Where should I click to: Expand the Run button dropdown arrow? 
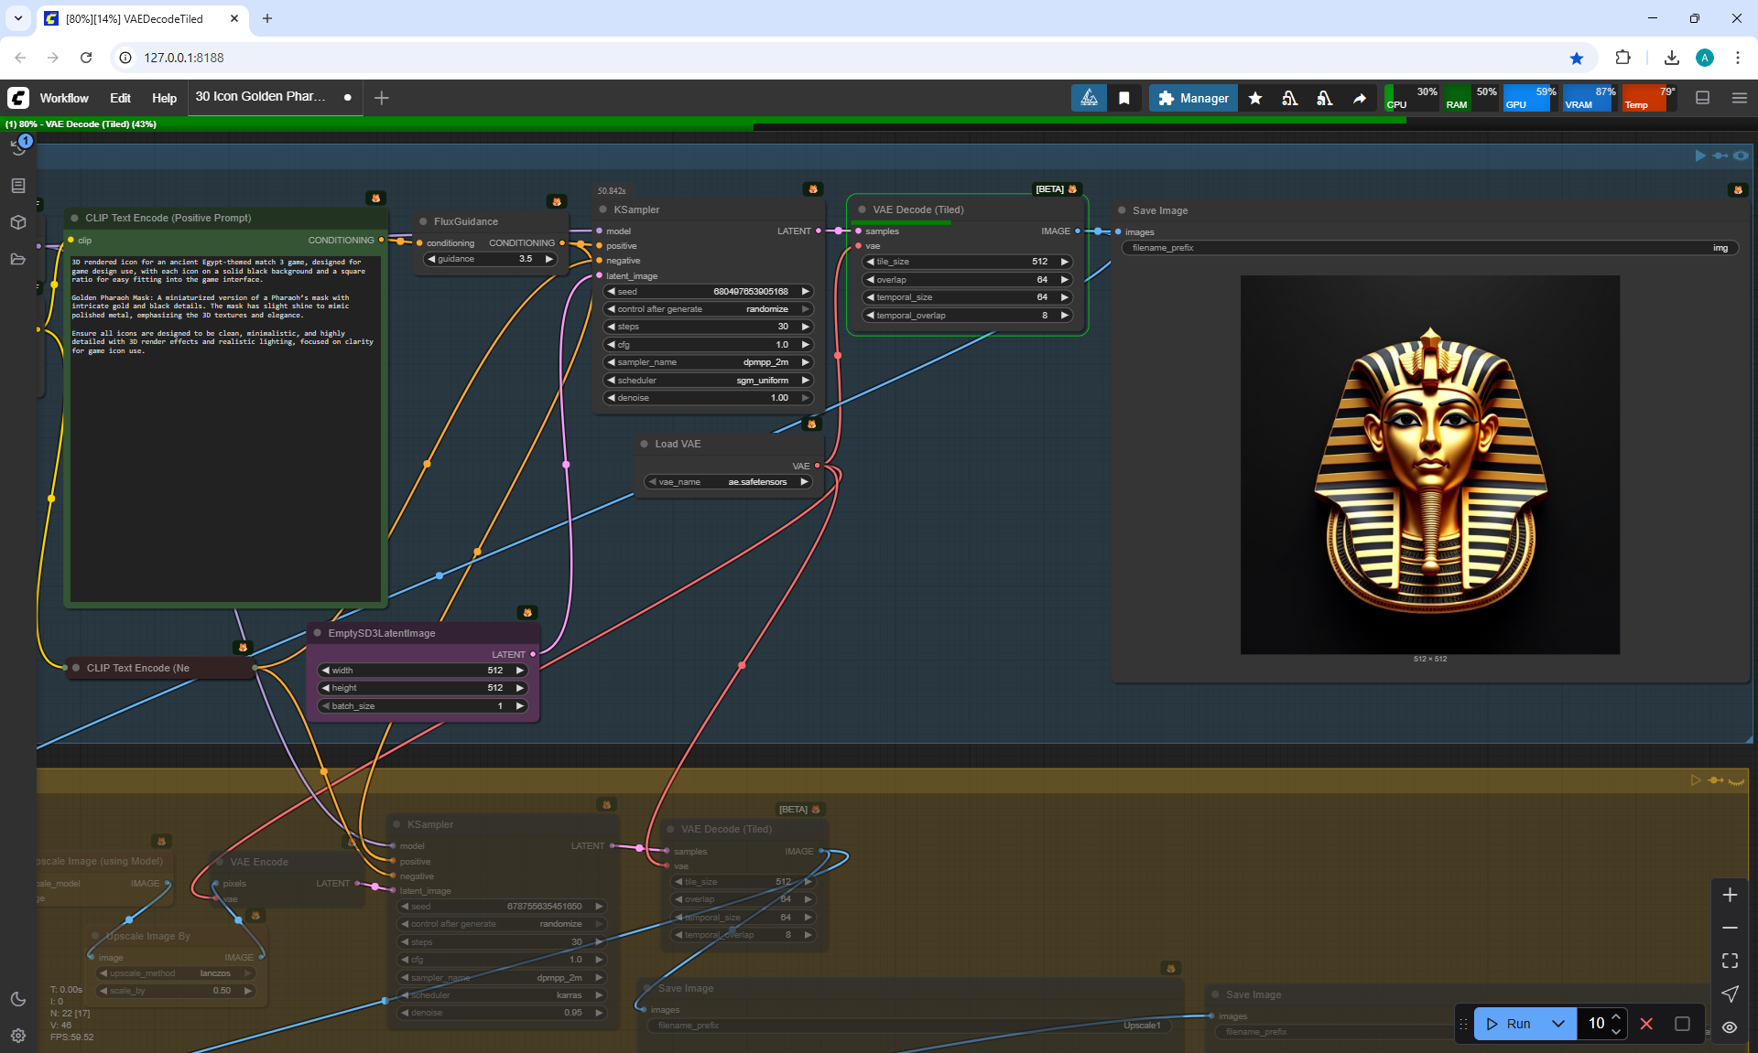(x=1558, y=1024)
